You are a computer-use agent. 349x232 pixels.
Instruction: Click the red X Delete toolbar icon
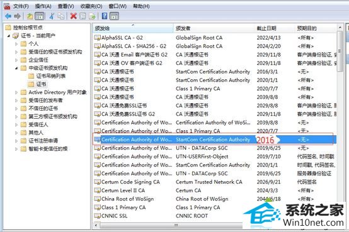[73, 16]
